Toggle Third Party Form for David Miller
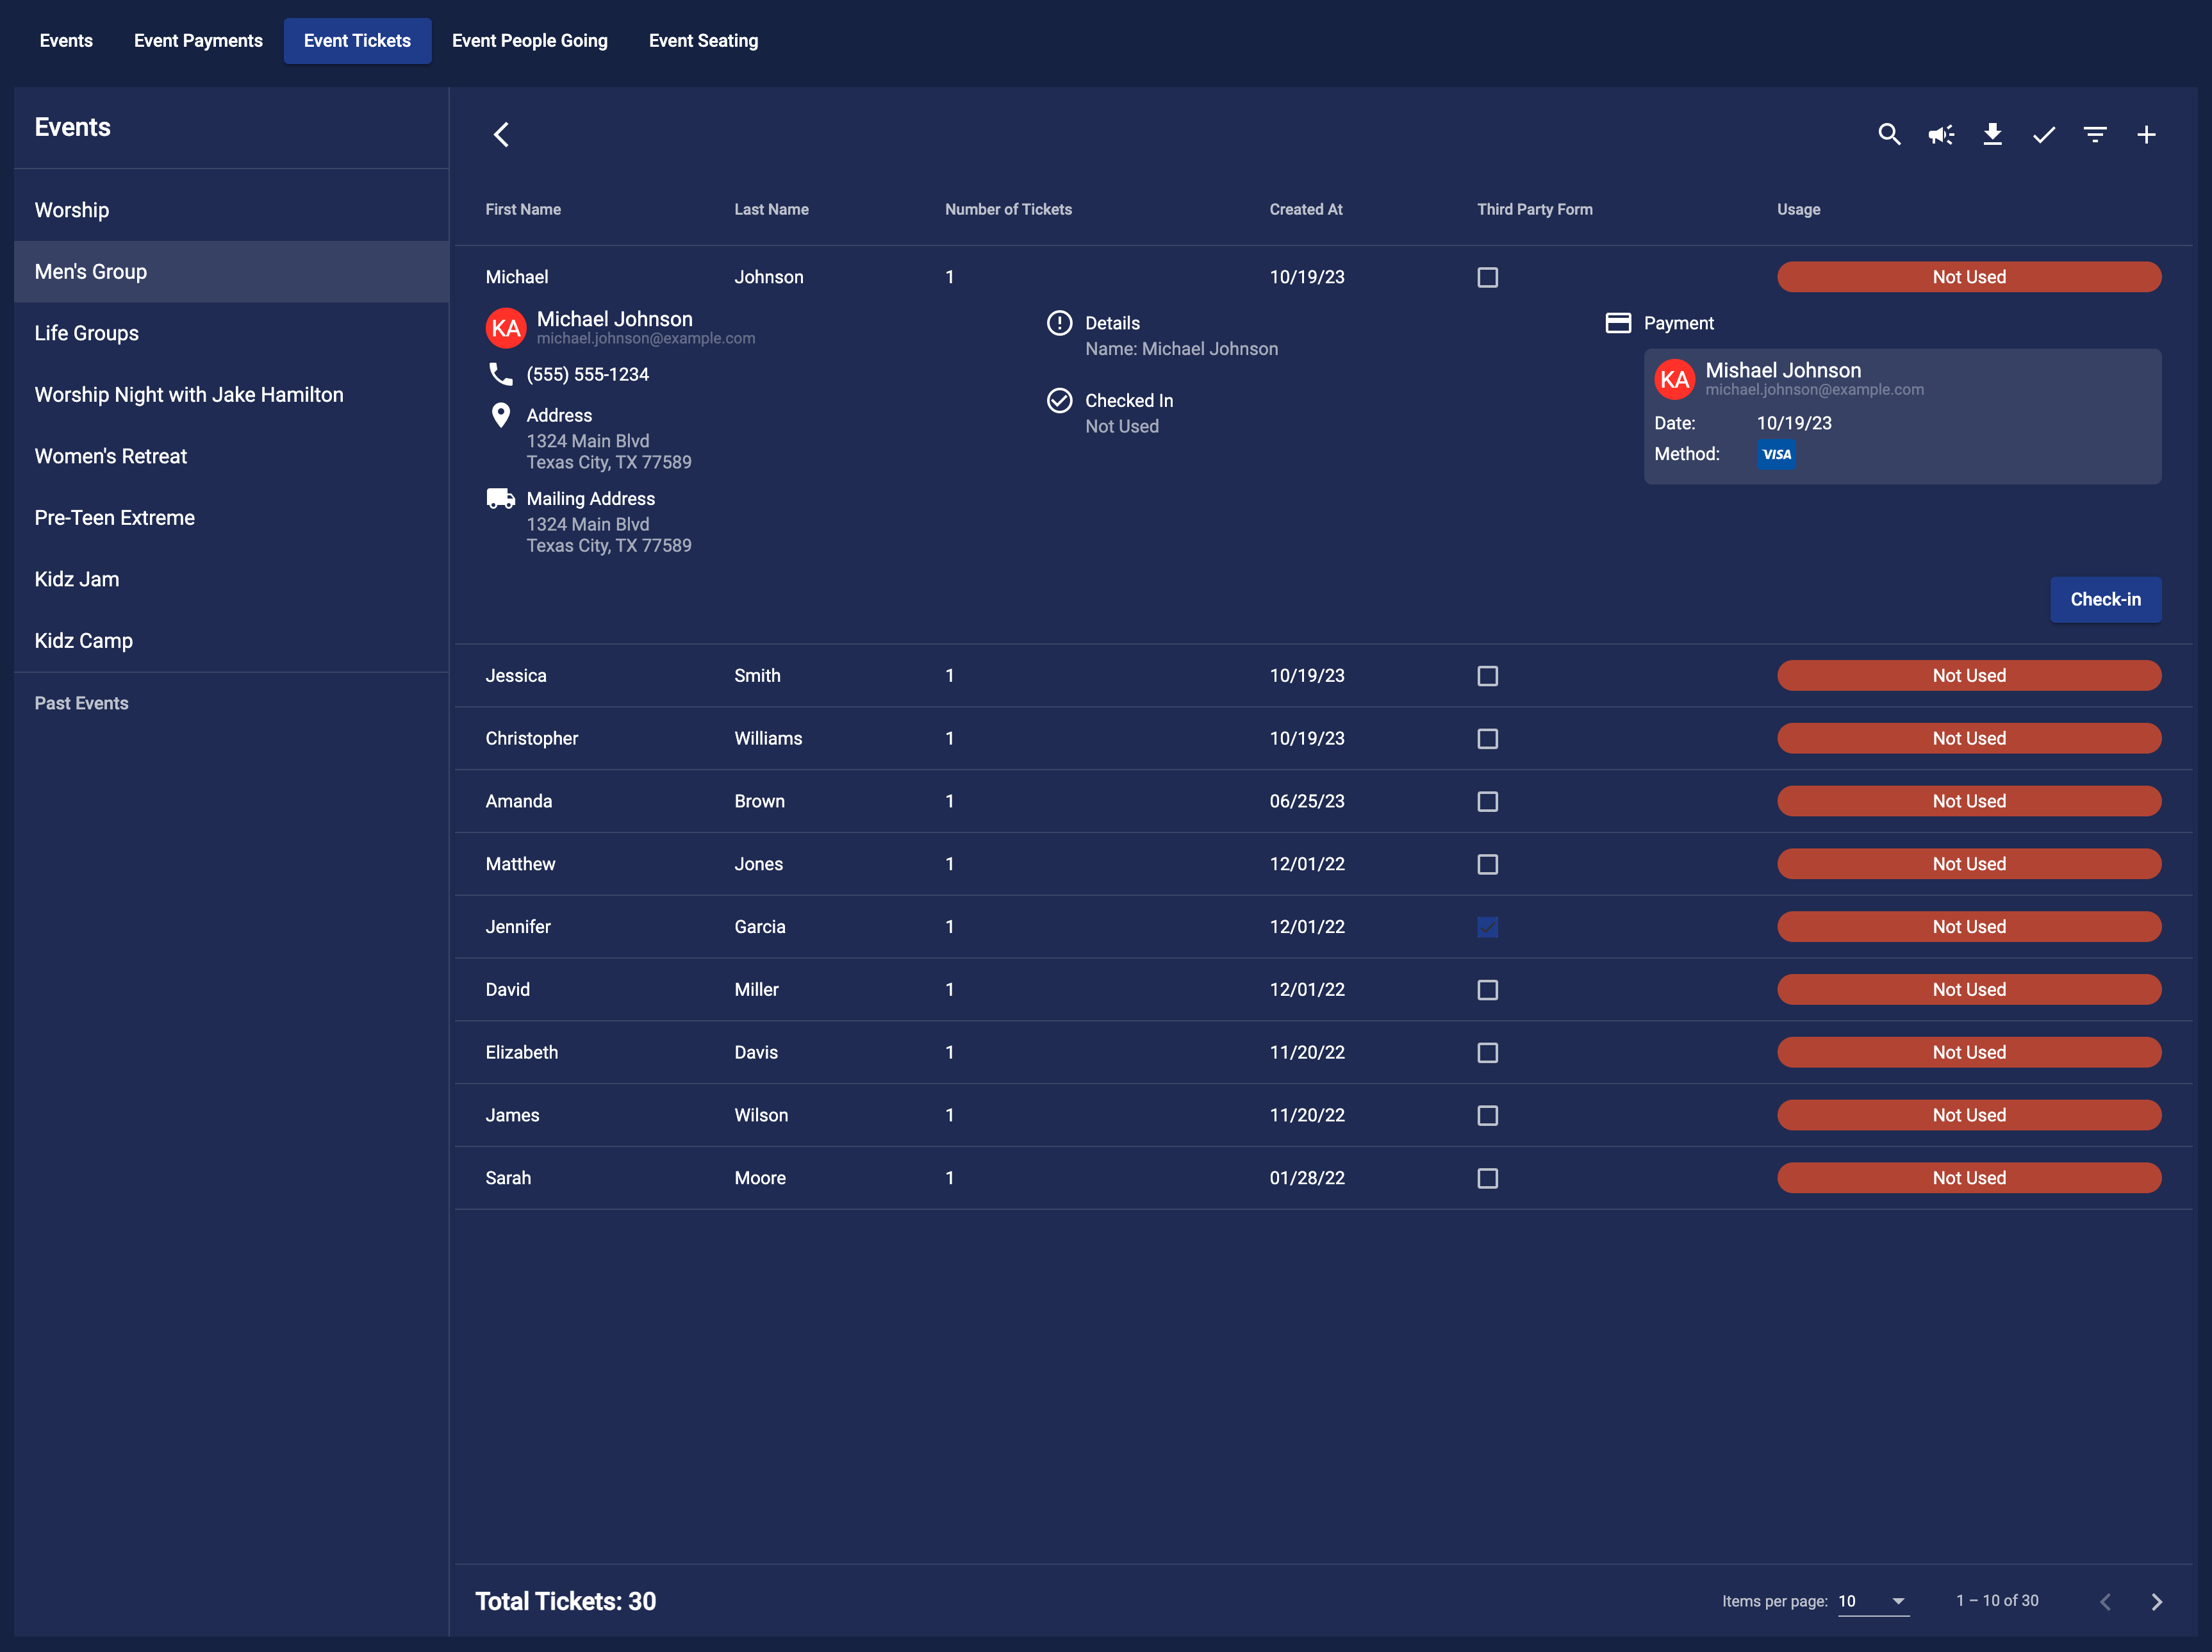Viewport: 2212px width, 1652px height. (1488, 990)
